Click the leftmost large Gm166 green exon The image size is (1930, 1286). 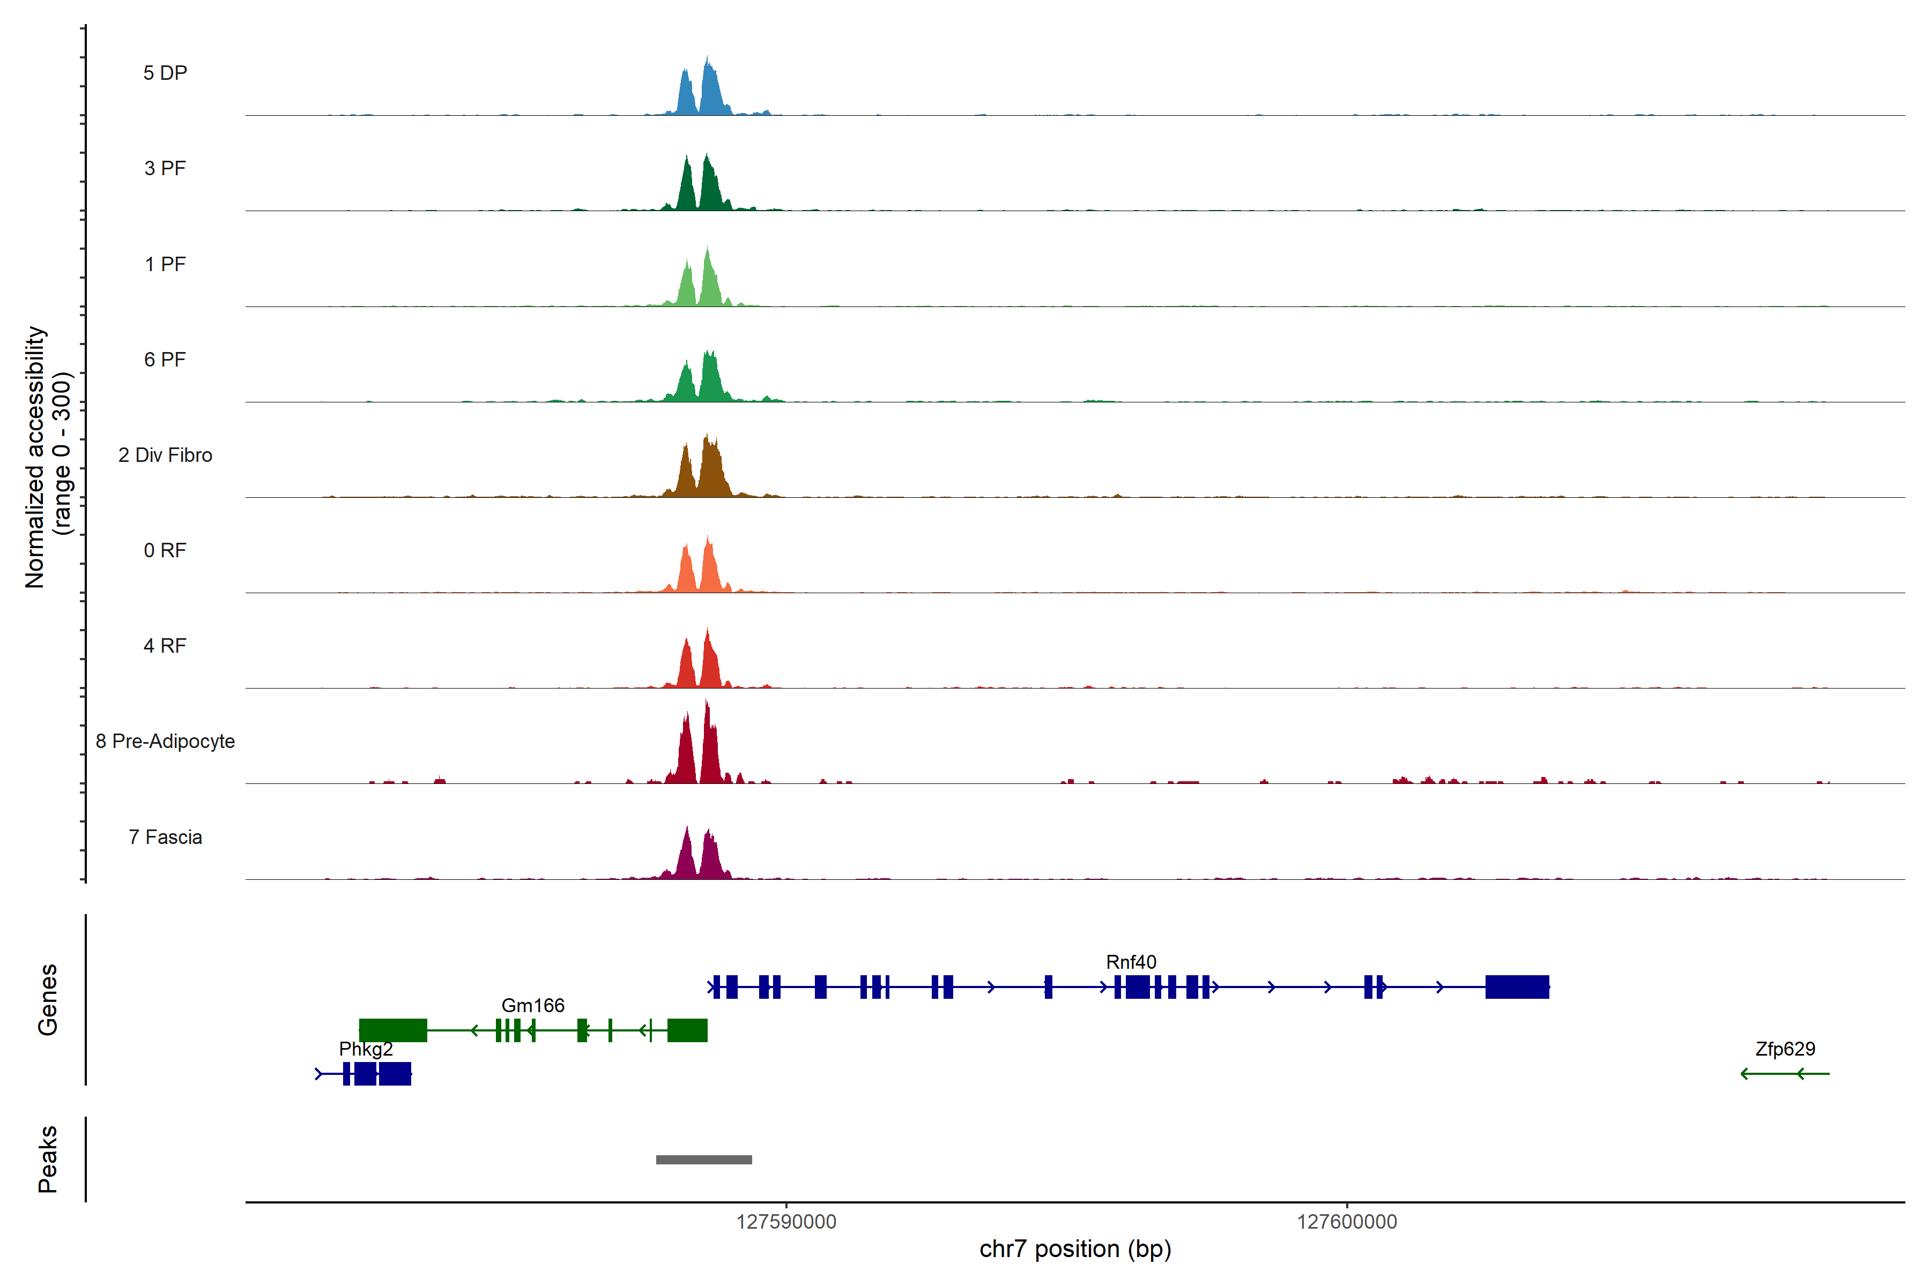pos(393,1030)
